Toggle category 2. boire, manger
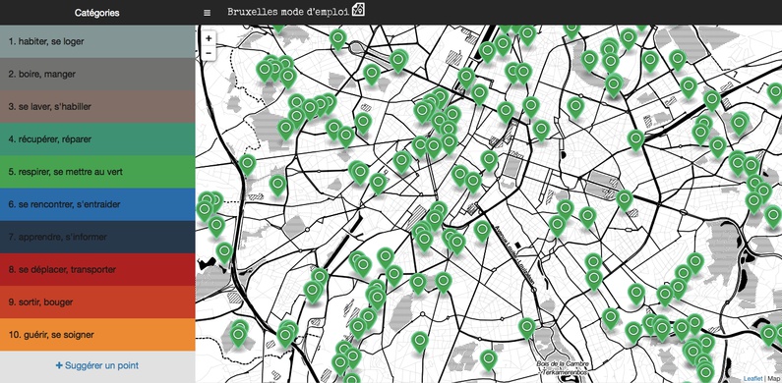 click(x=97, y=75)
